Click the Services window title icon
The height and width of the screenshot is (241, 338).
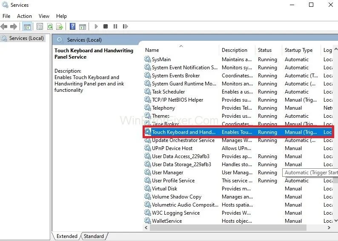pyautogui.click(x=5, y=5)
